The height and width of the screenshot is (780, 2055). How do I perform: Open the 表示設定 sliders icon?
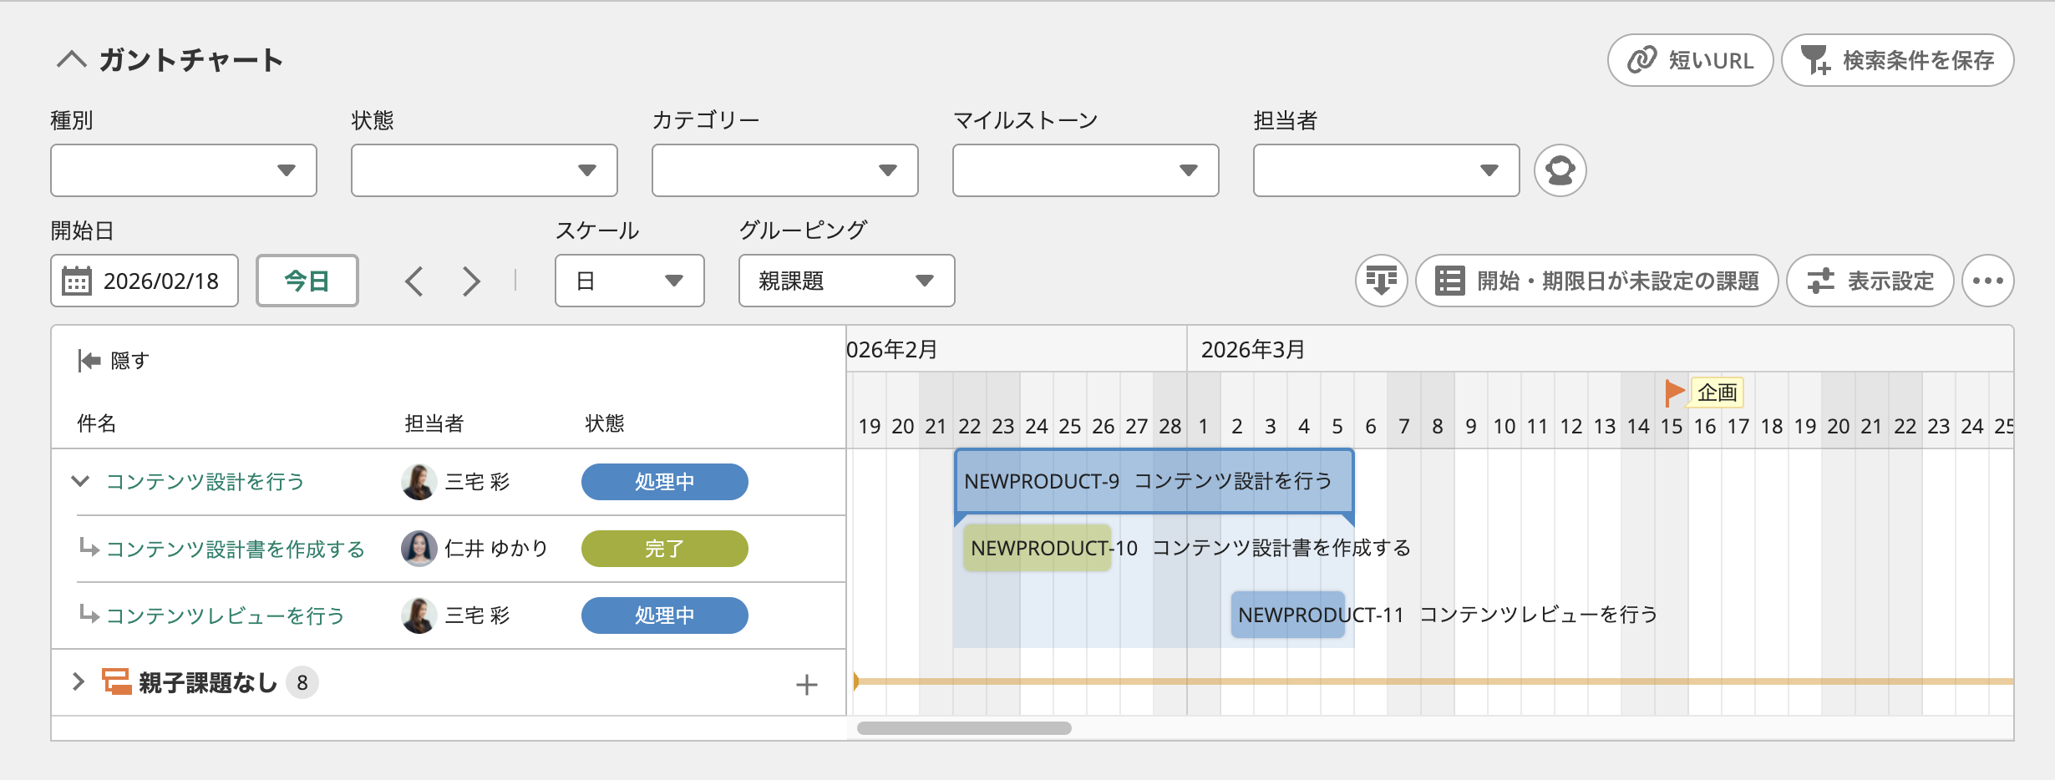click(x=1825, y=281)
